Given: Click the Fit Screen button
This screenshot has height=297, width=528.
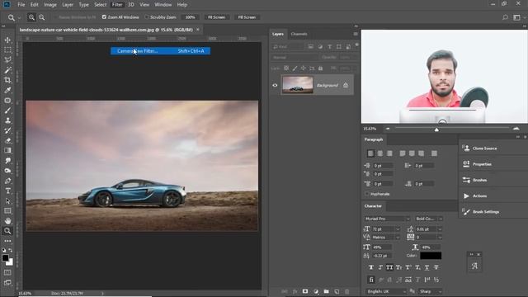Looking at the screenshot, I should click(x=216, y=17).
